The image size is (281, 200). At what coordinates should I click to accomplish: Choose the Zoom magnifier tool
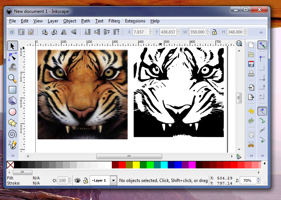pyautogui.click(x=13, y=78)
